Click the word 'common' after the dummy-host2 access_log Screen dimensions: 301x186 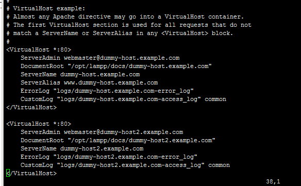219,165
